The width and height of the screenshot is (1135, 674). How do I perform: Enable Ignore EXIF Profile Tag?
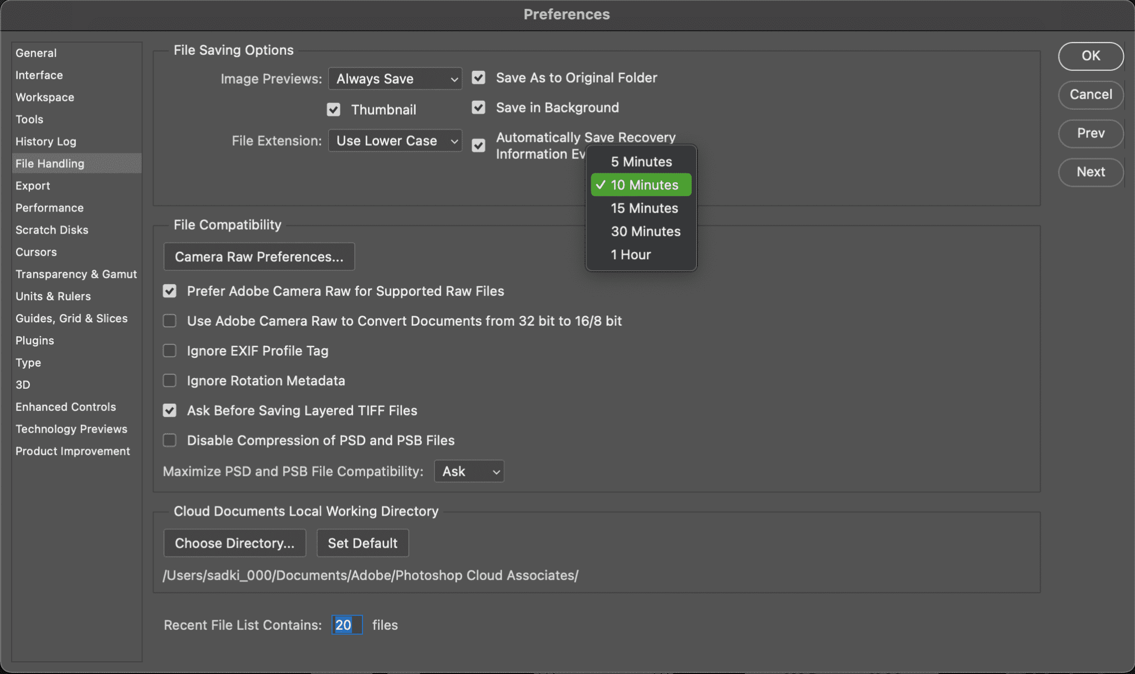click(x=170, y=351)
